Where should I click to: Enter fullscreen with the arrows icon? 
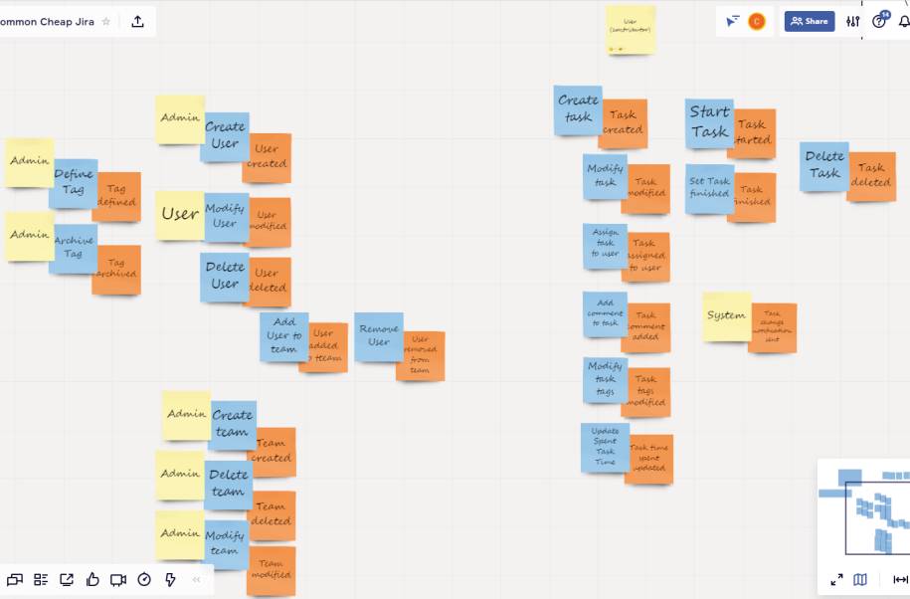click(836, 579)
